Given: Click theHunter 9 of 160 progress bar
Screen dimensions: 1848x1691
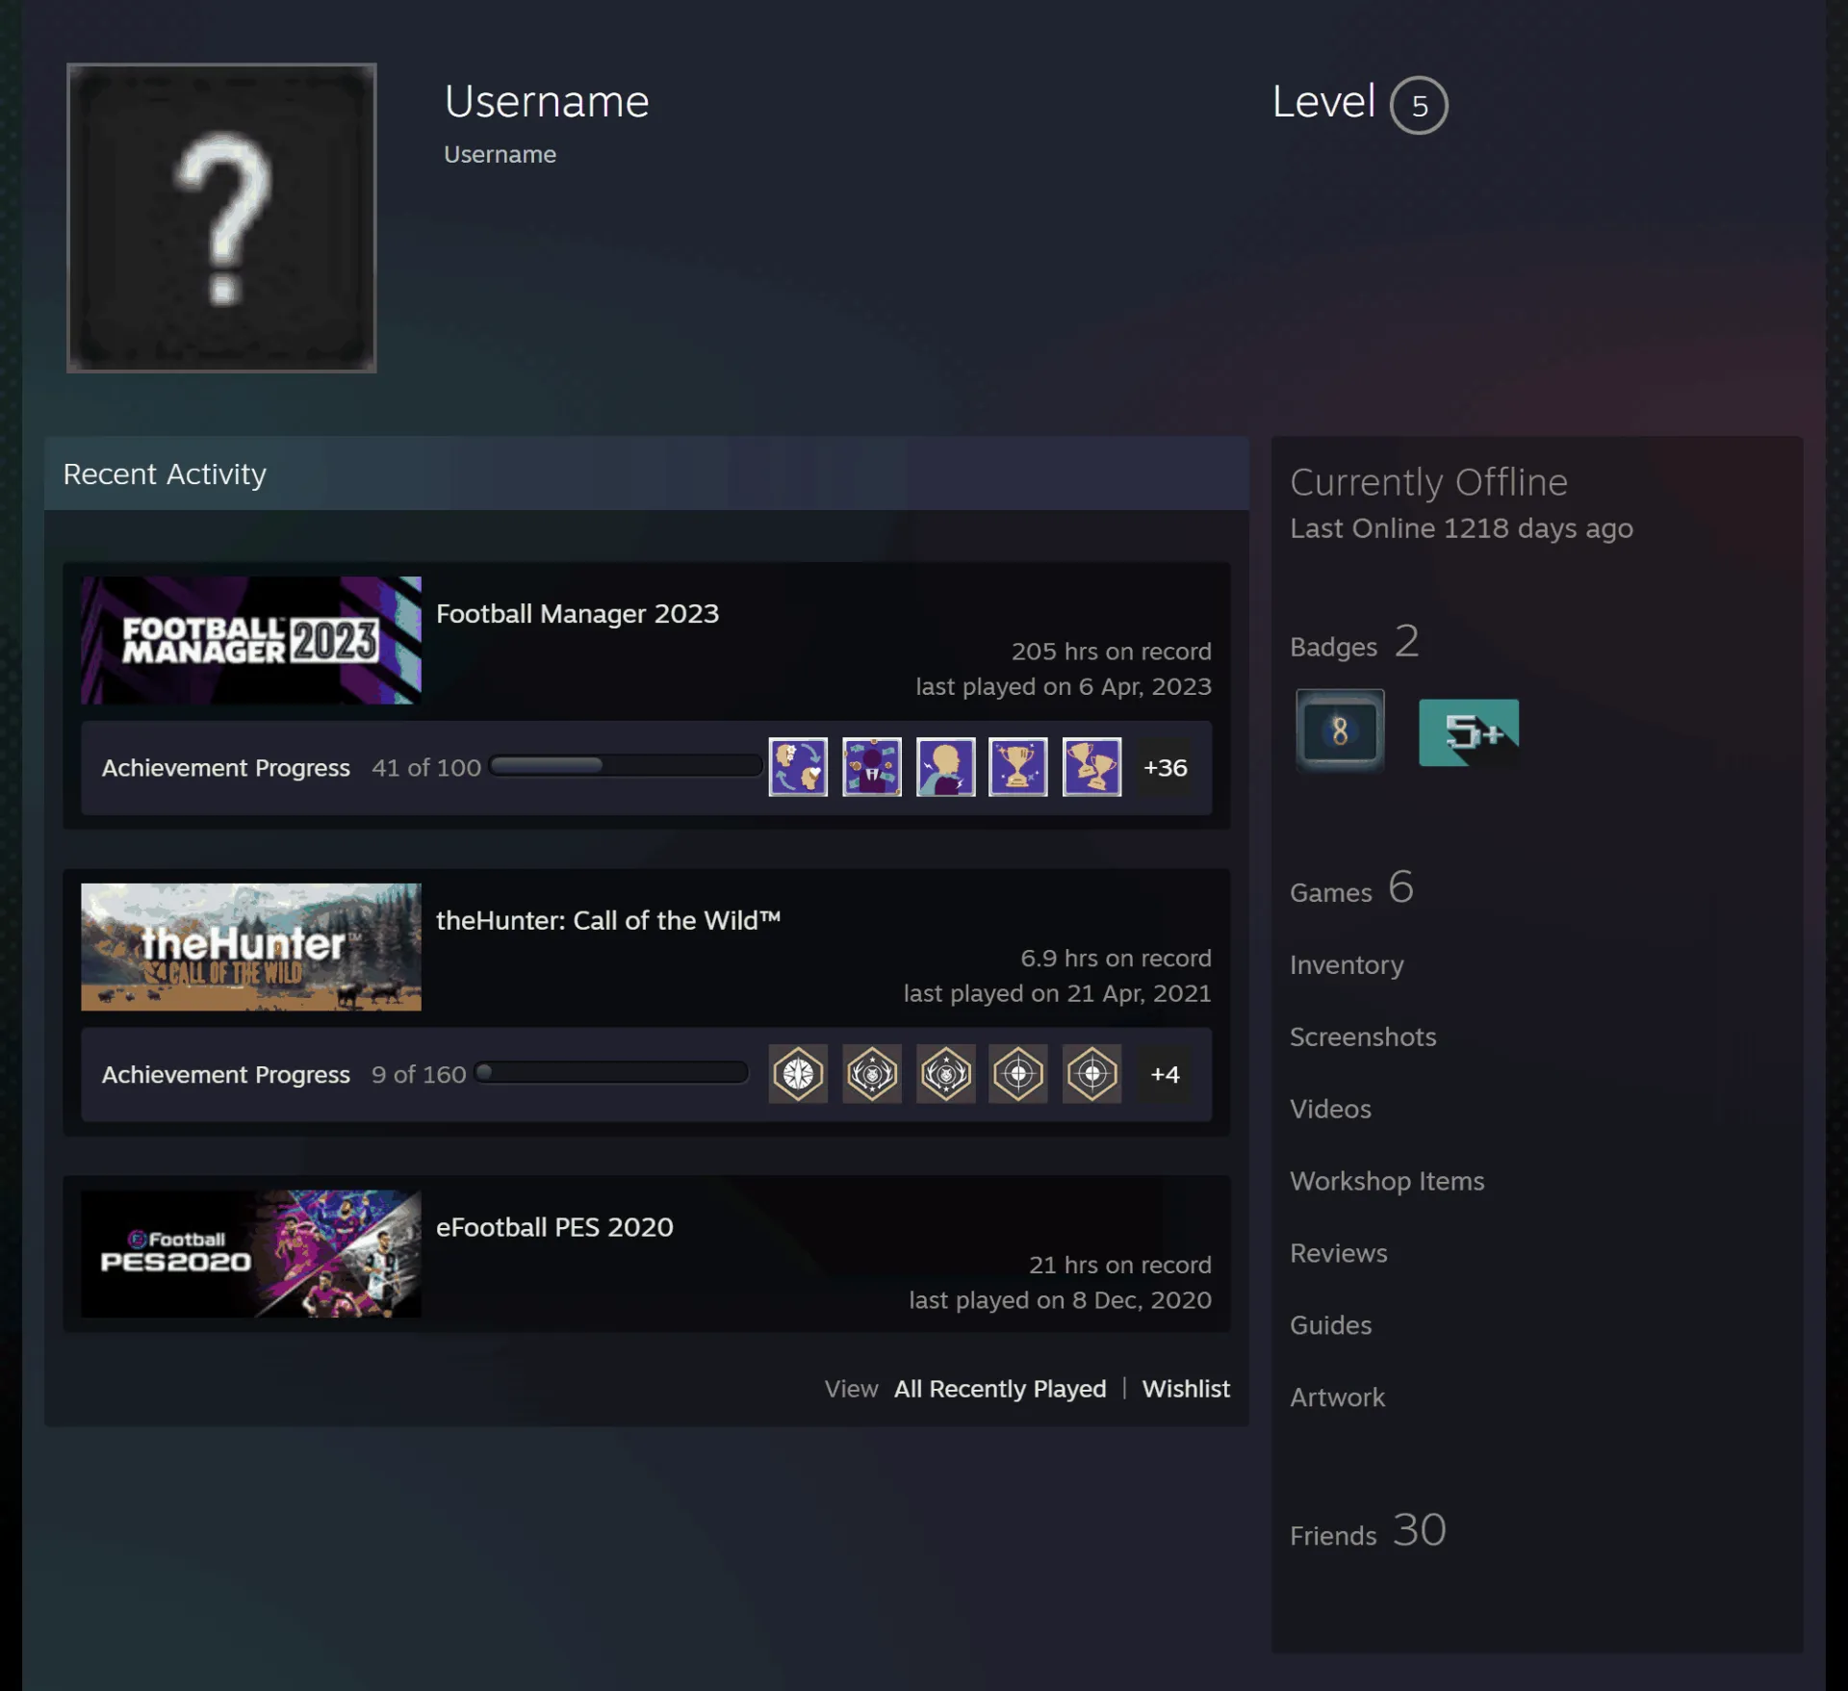Looking at the screenshot, I should [x=611, y=1072].
